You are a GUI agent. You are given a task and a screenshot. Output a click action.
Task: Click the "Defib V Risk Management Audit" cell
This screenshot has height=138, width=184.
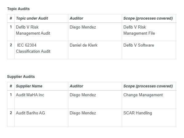coord(33,30)
